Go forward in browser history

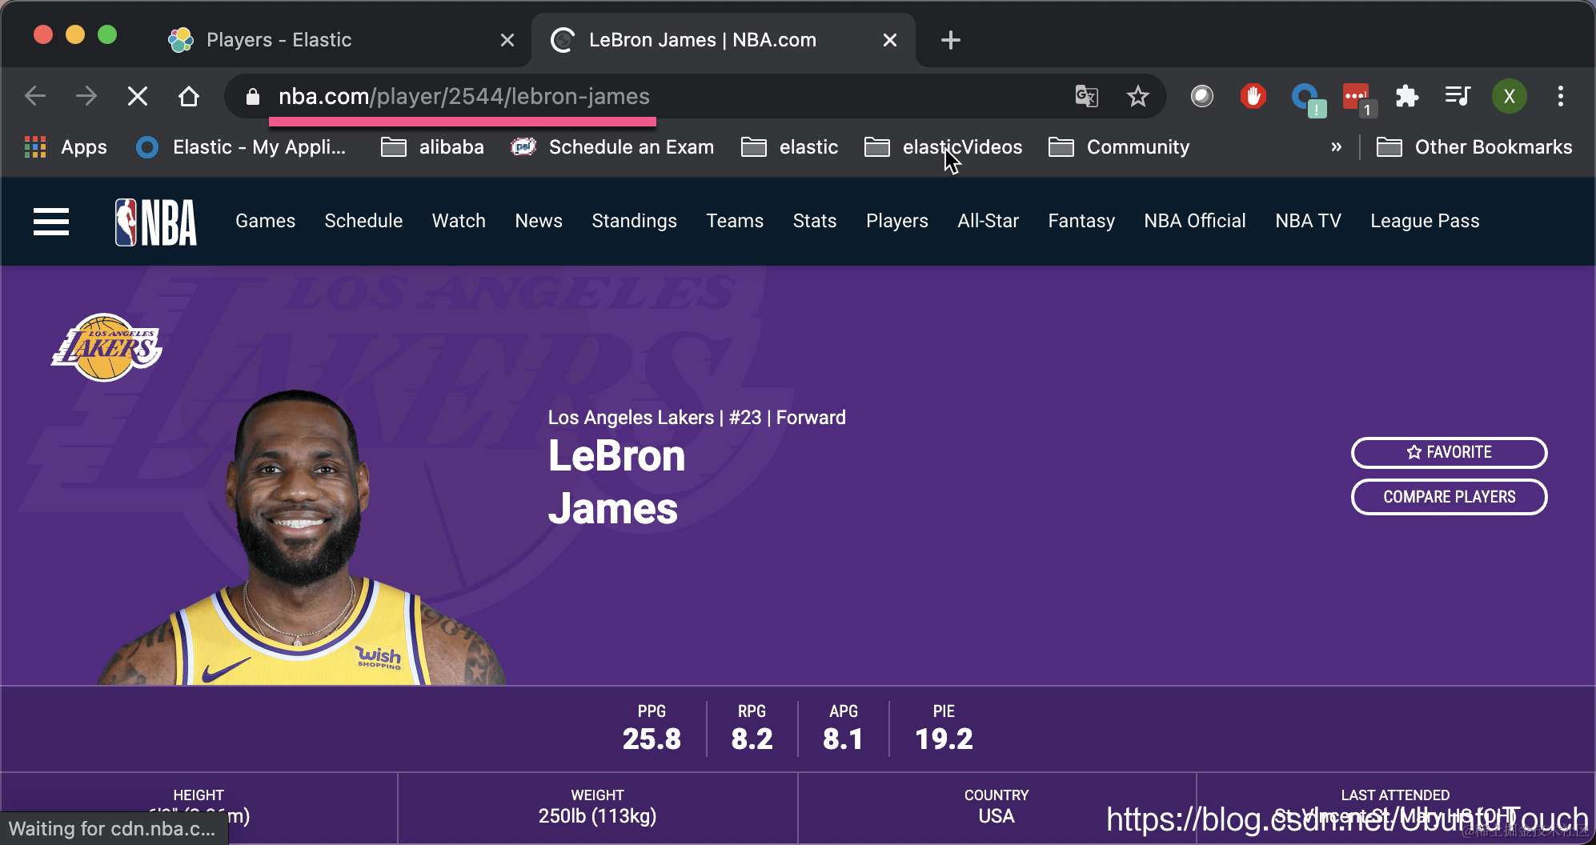pyautogui.click(x=86, y=97)
